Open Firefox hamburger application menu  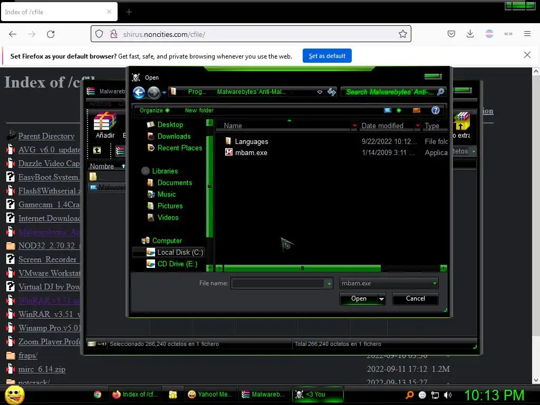[527, 34]
